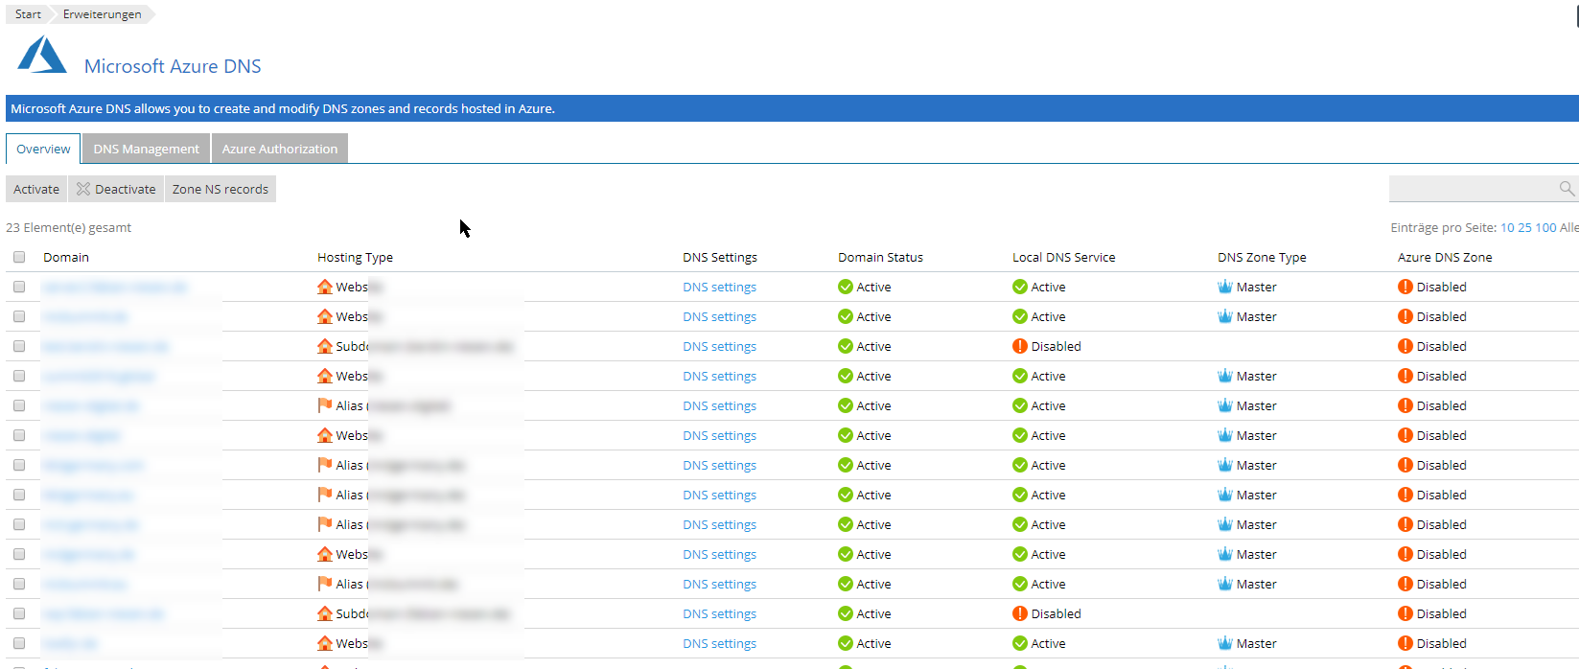Show 25 entries per page

1524,227
